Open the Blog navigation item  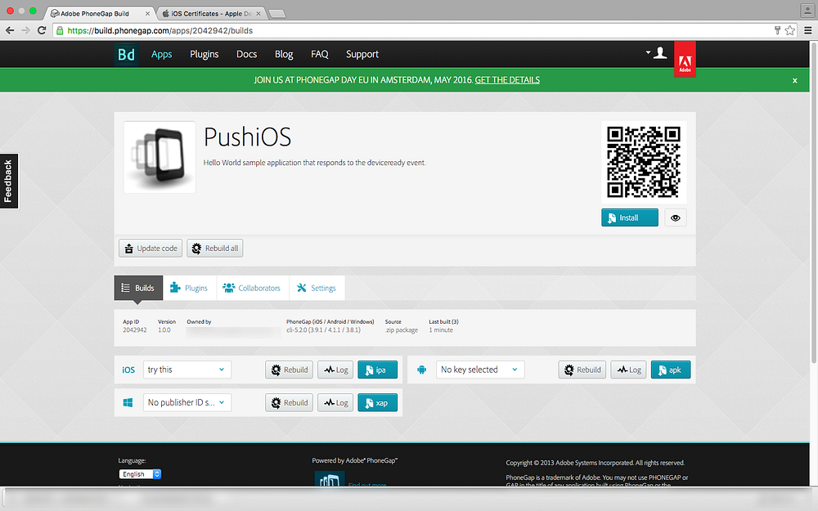pos(284,54)
